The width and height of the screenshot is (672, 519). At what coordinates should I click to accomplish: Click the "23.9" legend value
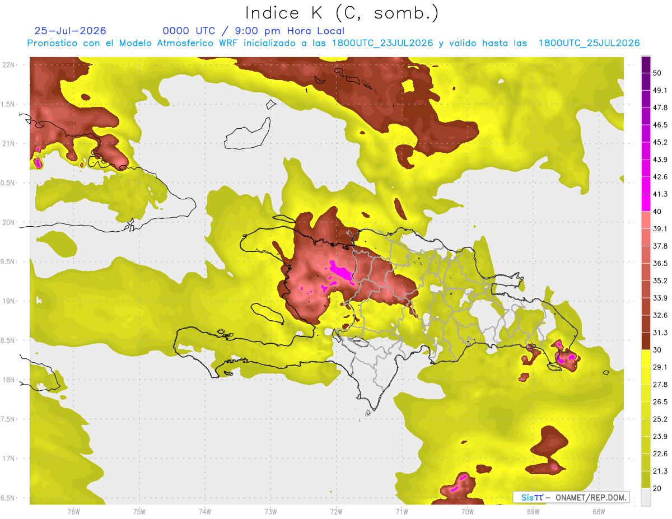point(660,436)
